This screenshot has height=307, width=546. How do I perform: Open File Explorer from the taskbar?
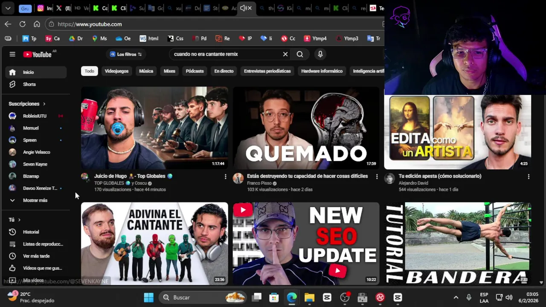pos(309,297)
